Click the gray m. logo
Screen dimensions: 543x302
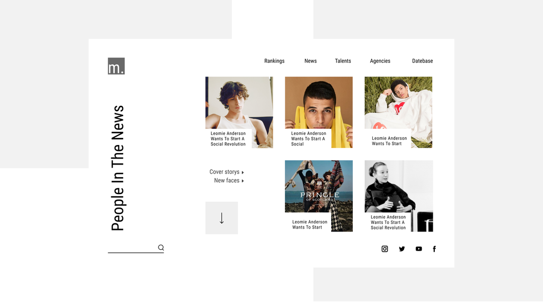coord(116,66)
